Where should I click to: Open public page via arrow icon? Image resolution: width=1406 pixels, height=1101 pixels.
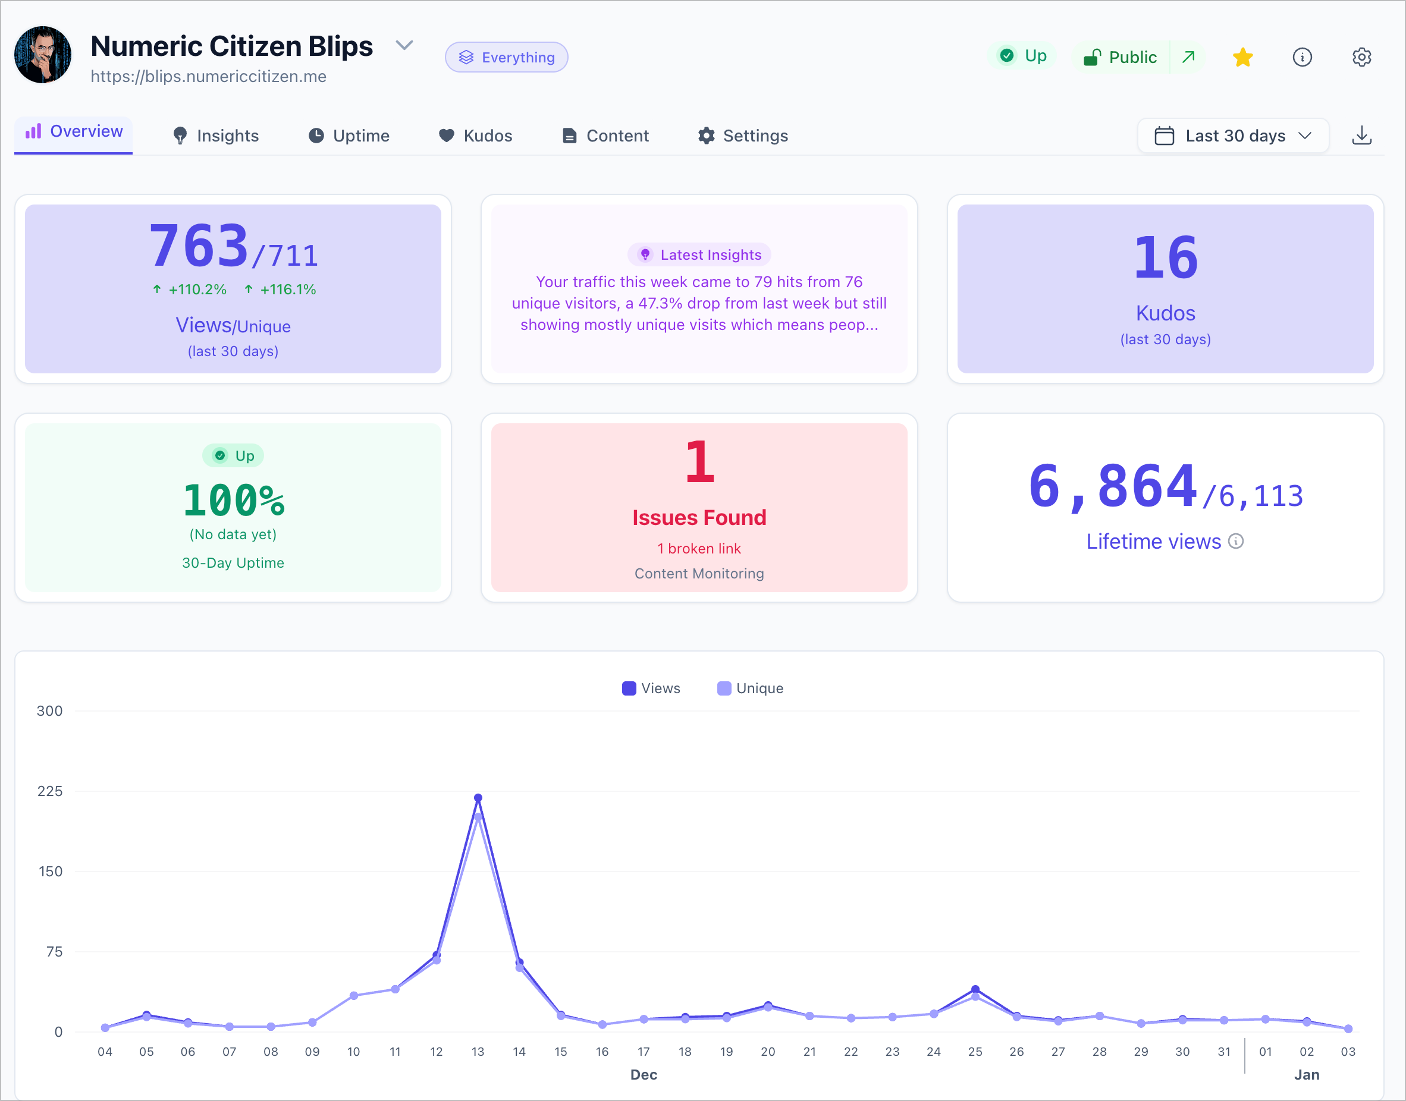1188,58
